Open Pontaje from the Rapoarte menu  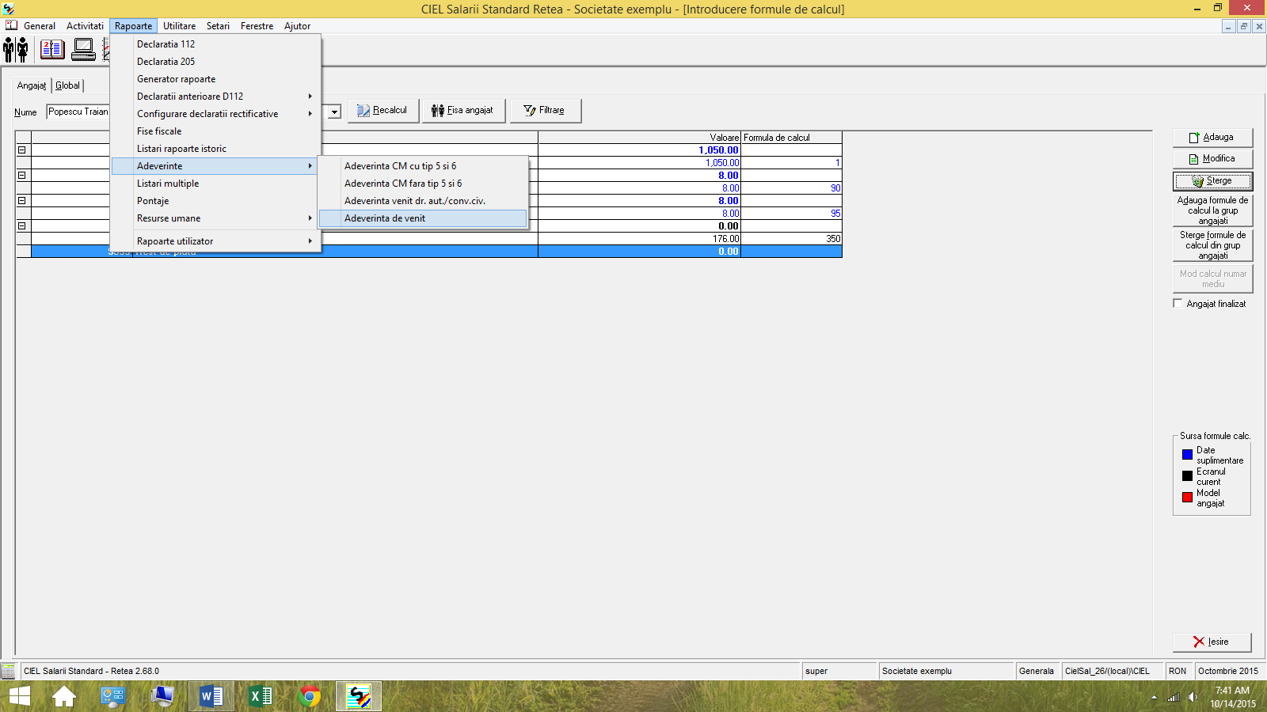pos(215,201)
